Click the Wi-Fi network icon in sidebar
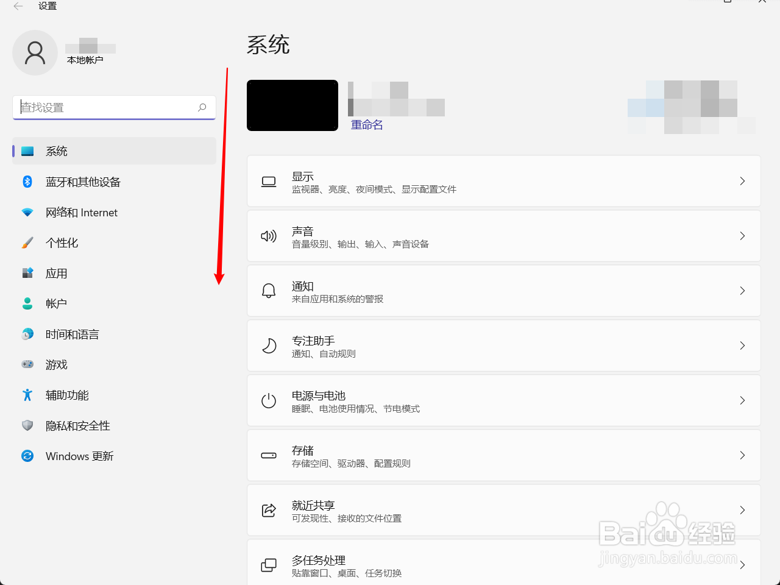Screen dimensions: 780x585 pos(27,212)
